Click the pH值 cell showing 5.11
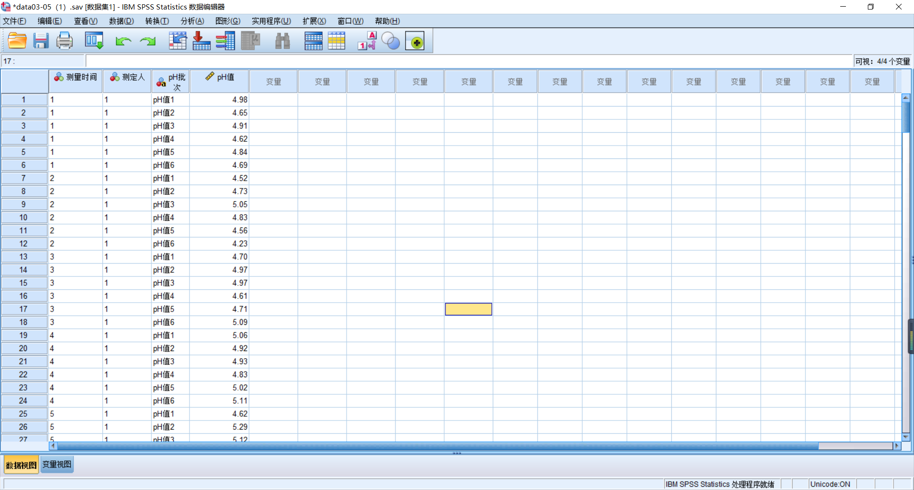 (x=219, y=401)
